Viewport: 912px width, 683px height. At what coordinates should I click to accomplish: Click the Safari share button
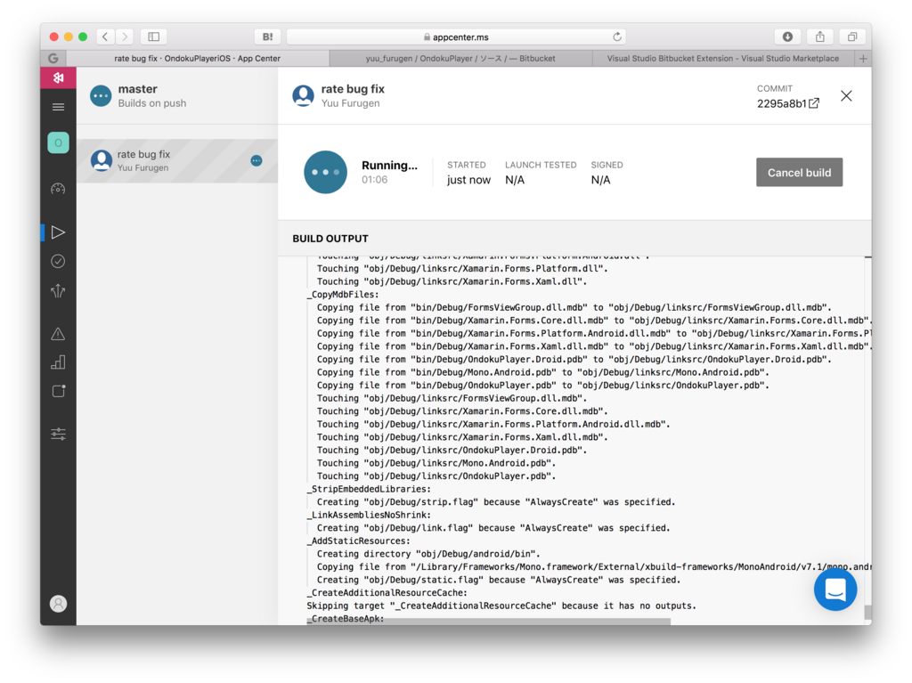[x=820, y=37]
